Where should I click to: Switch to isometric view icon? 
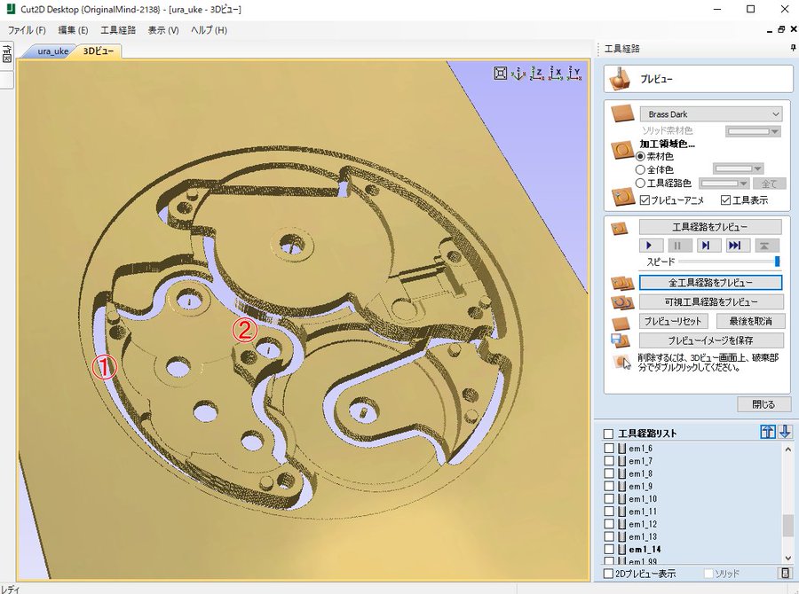click(519, 74)
